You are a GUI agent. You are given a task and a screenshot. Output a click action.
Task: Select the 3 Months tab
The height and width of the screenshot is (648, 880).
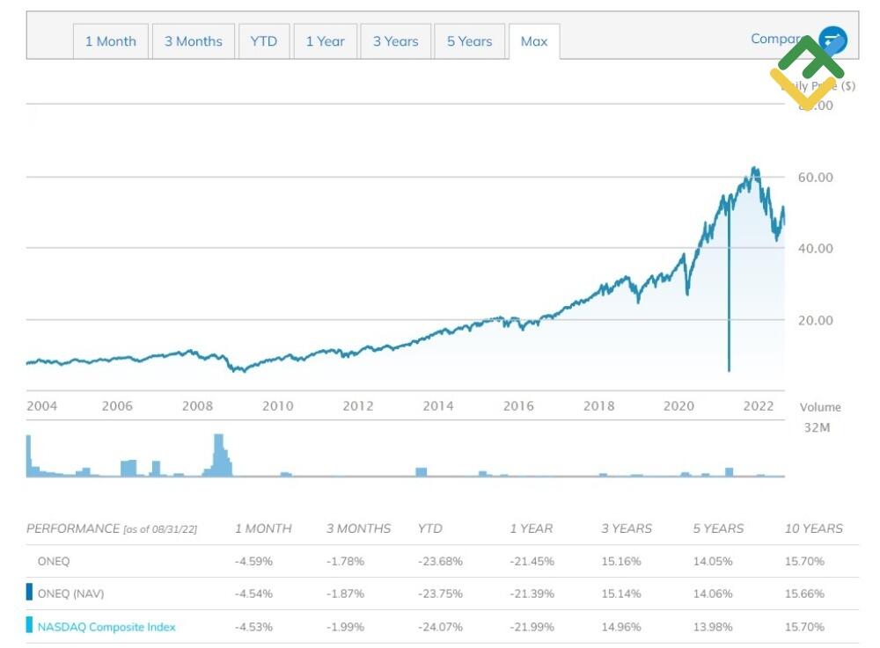(193, 40)
